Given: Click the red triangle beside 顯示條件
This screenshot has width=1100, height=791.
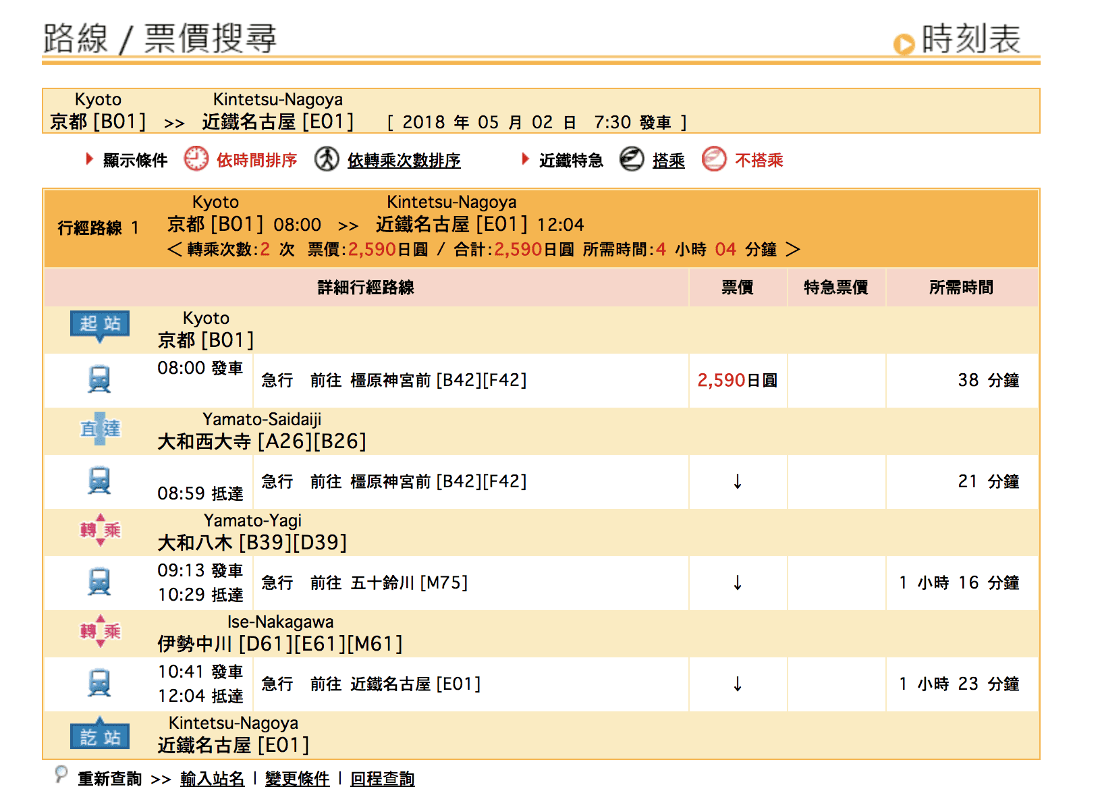Looking at the screenshot, I should (89, 159).
